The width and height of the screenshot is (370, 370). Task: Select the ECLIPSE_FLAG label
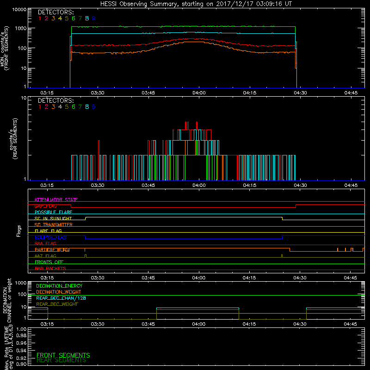click(x=50, y=237)
